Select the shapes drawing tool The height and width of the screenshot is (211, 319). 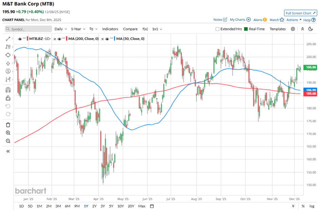pyautogui.click(x=8, y=55)
